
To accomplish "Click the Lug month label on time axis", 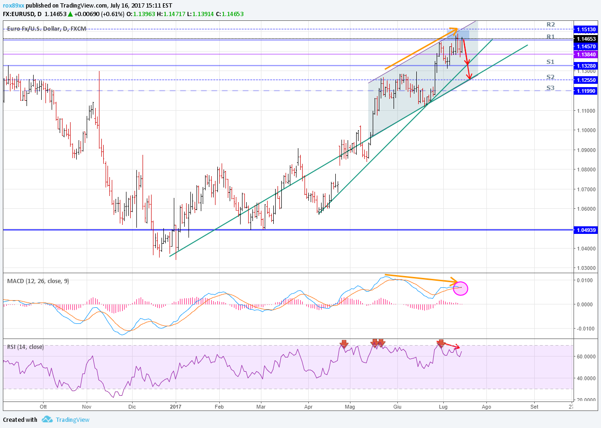I will pyautogui.click(x=443, y=406).
